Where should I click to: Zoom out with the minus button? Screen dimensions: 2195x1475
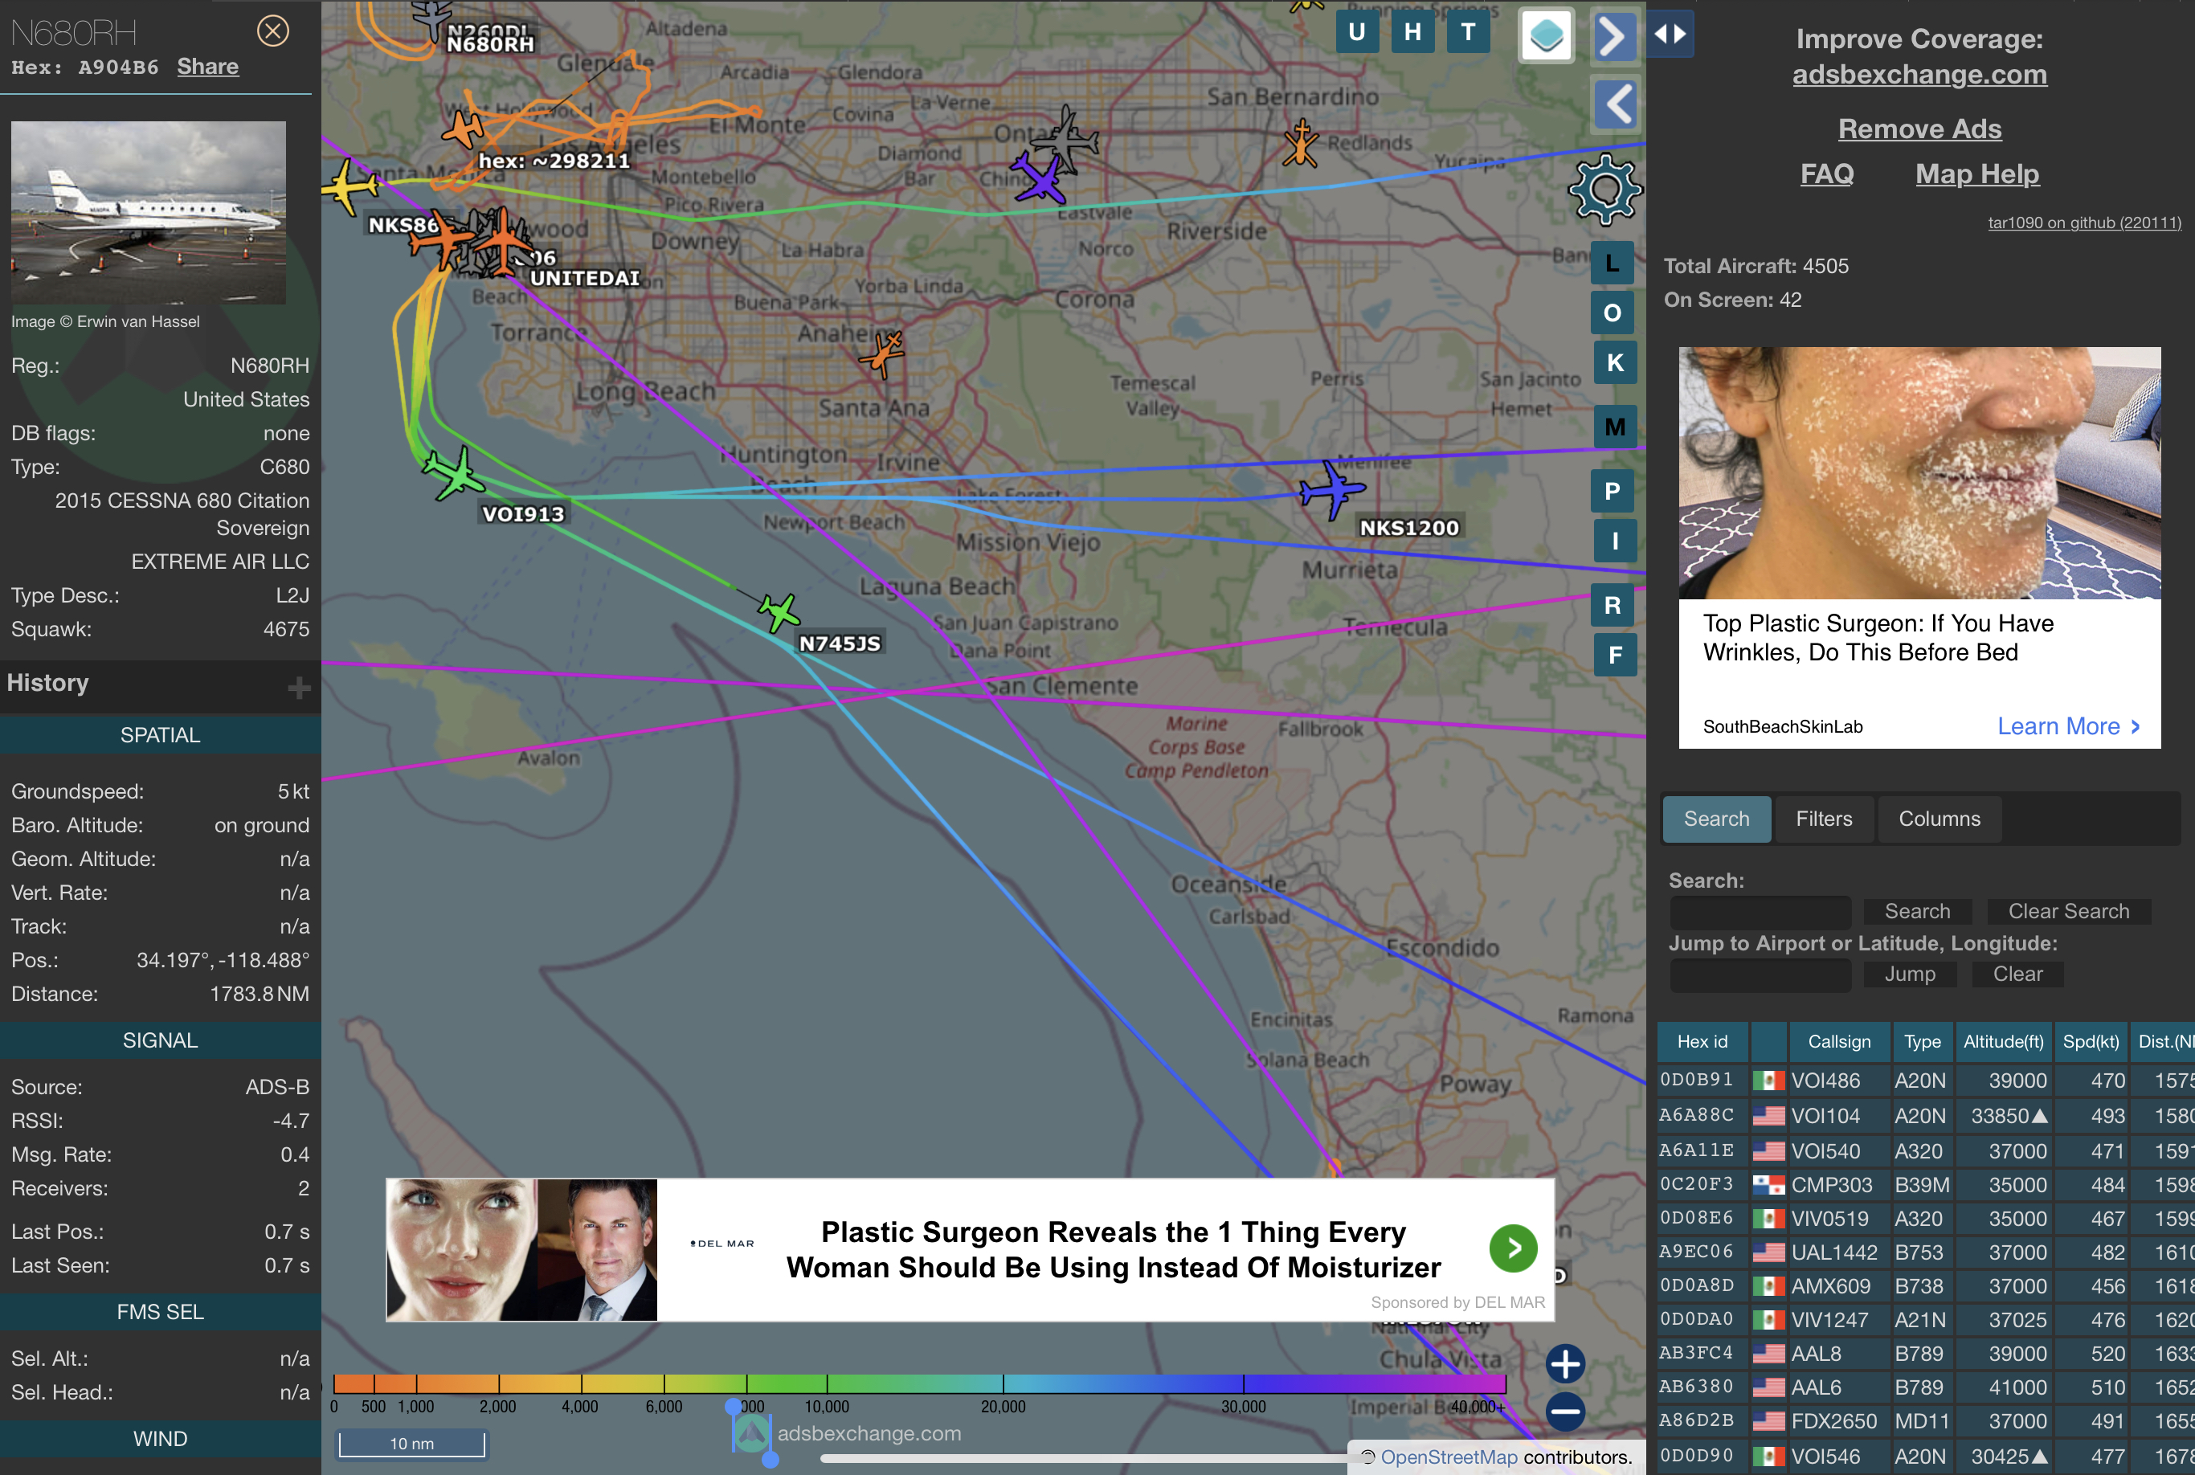(x=1566, y=1411)
